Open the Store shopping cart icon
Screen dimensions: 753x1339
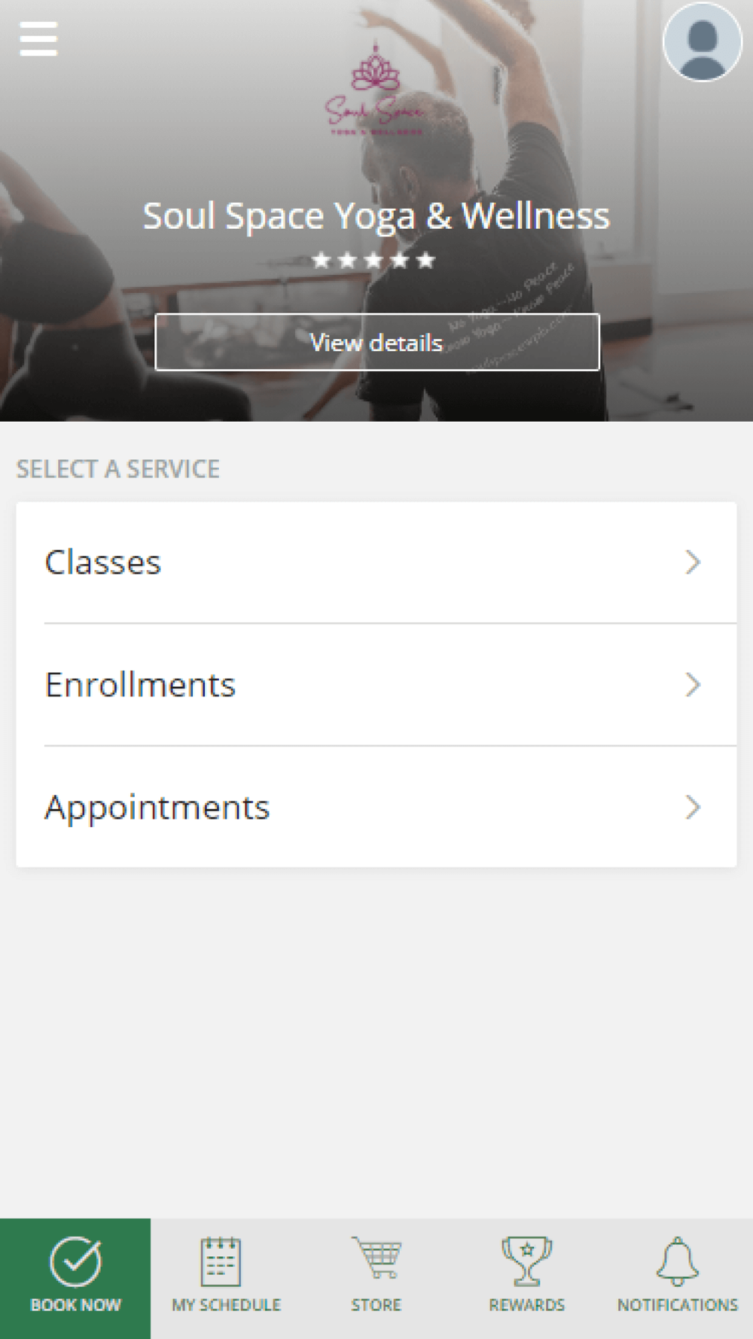376,1258
